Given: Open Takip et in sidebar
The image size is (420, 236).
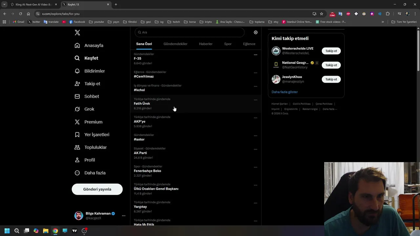Looking at the screenshot, I should [x=88, y=84].
